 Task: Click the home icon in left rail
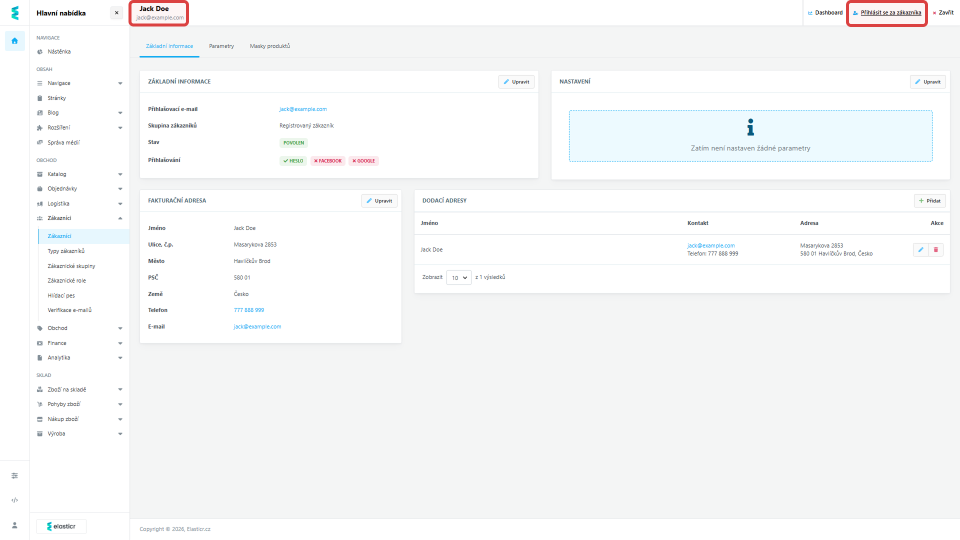[14, 41]
